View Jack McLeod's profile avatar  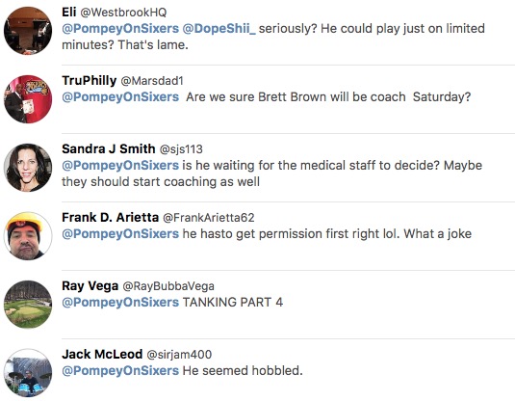[x=28, y=373]
